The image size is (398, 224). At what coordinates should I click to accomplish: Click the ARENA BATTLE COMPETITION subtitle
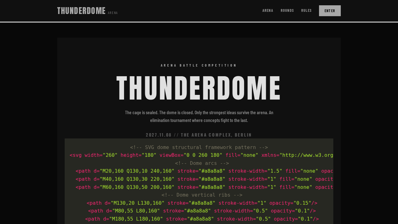pyautogui.click(x=199, y=65)
